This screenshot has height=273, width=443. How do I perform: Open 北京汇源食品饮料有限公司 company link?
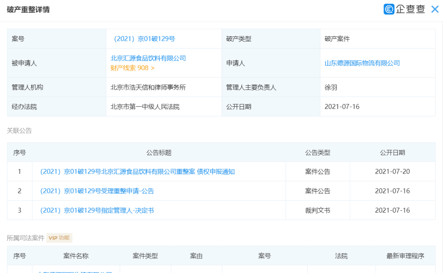pyautogui.click(x=148, y=58)
